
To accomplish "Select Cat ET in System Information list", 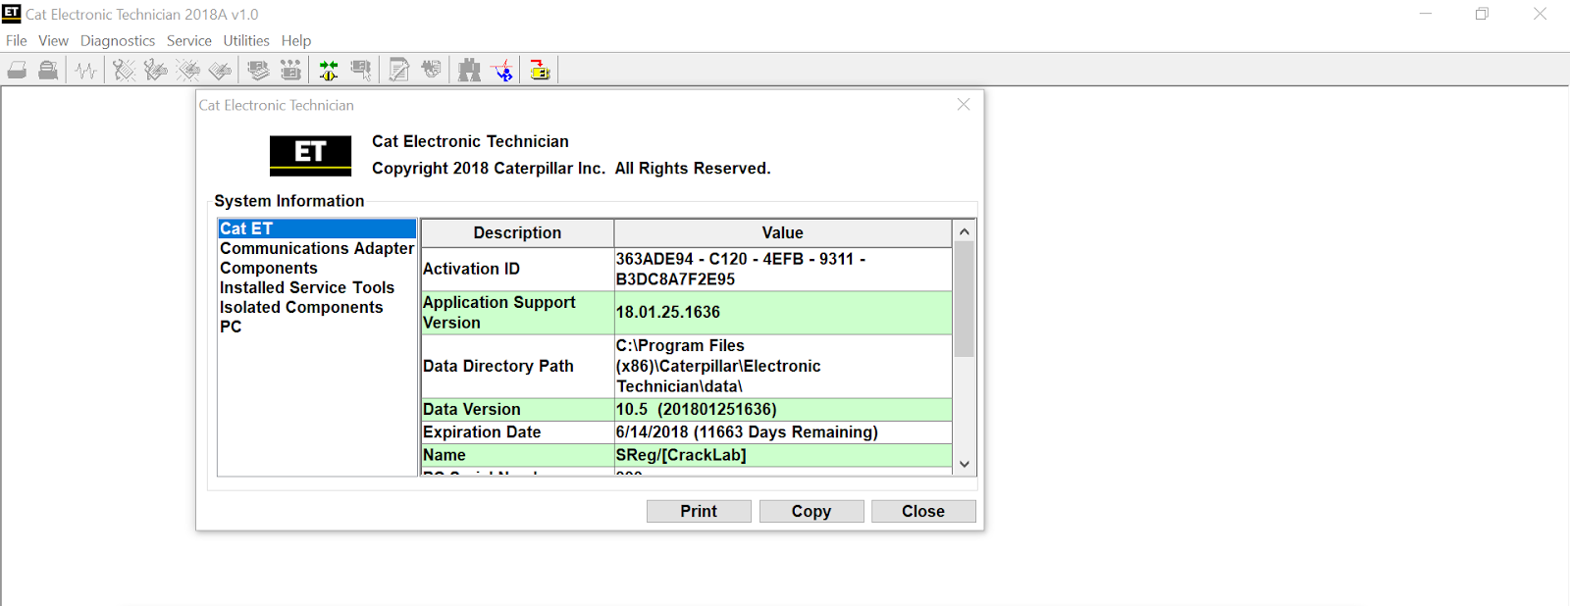I will coord(317,228).
